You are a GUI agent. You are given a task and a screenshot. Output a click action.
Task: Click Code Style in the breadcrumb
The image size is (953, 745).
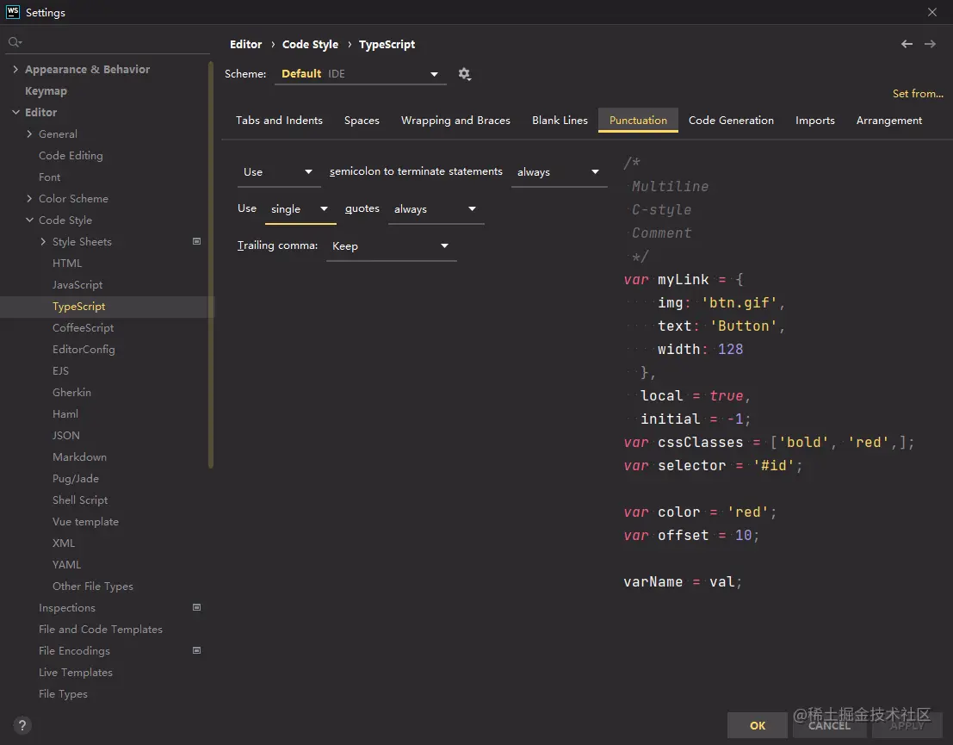[x=310, y=45]
